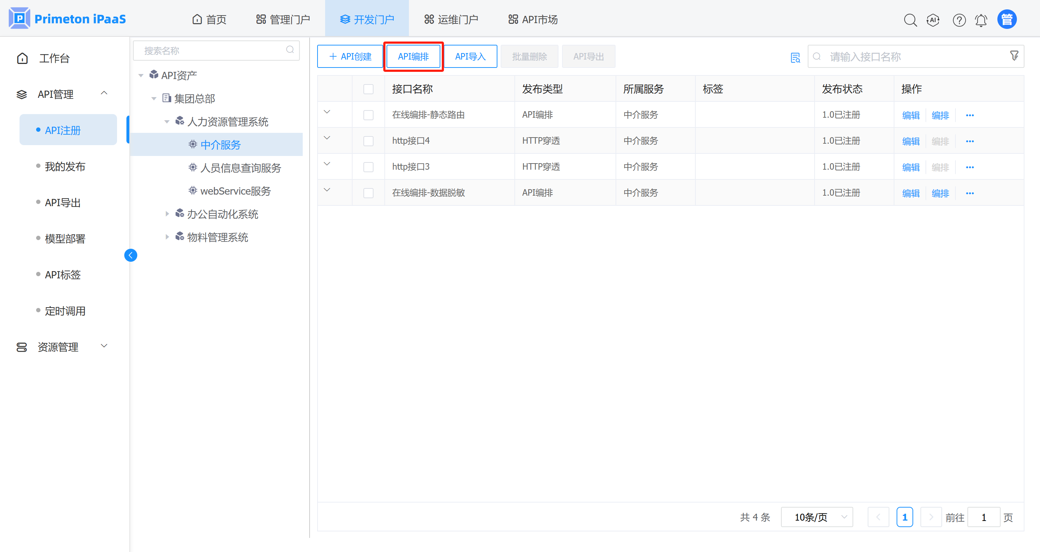Open 我的发布 in the sidebar menu

(x=65, y=167)
